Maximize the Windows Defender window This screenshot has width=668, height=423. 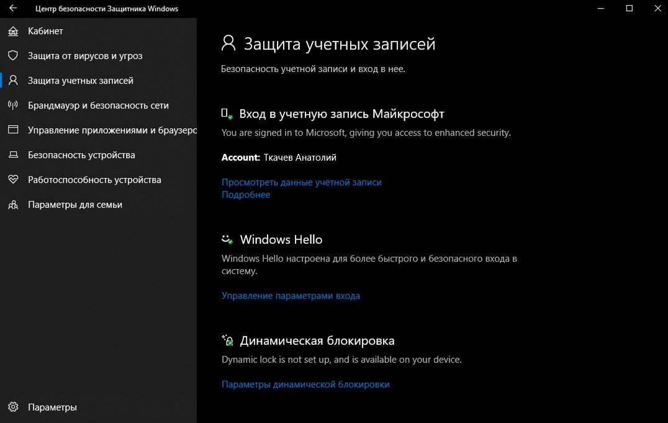click(630, 9)
